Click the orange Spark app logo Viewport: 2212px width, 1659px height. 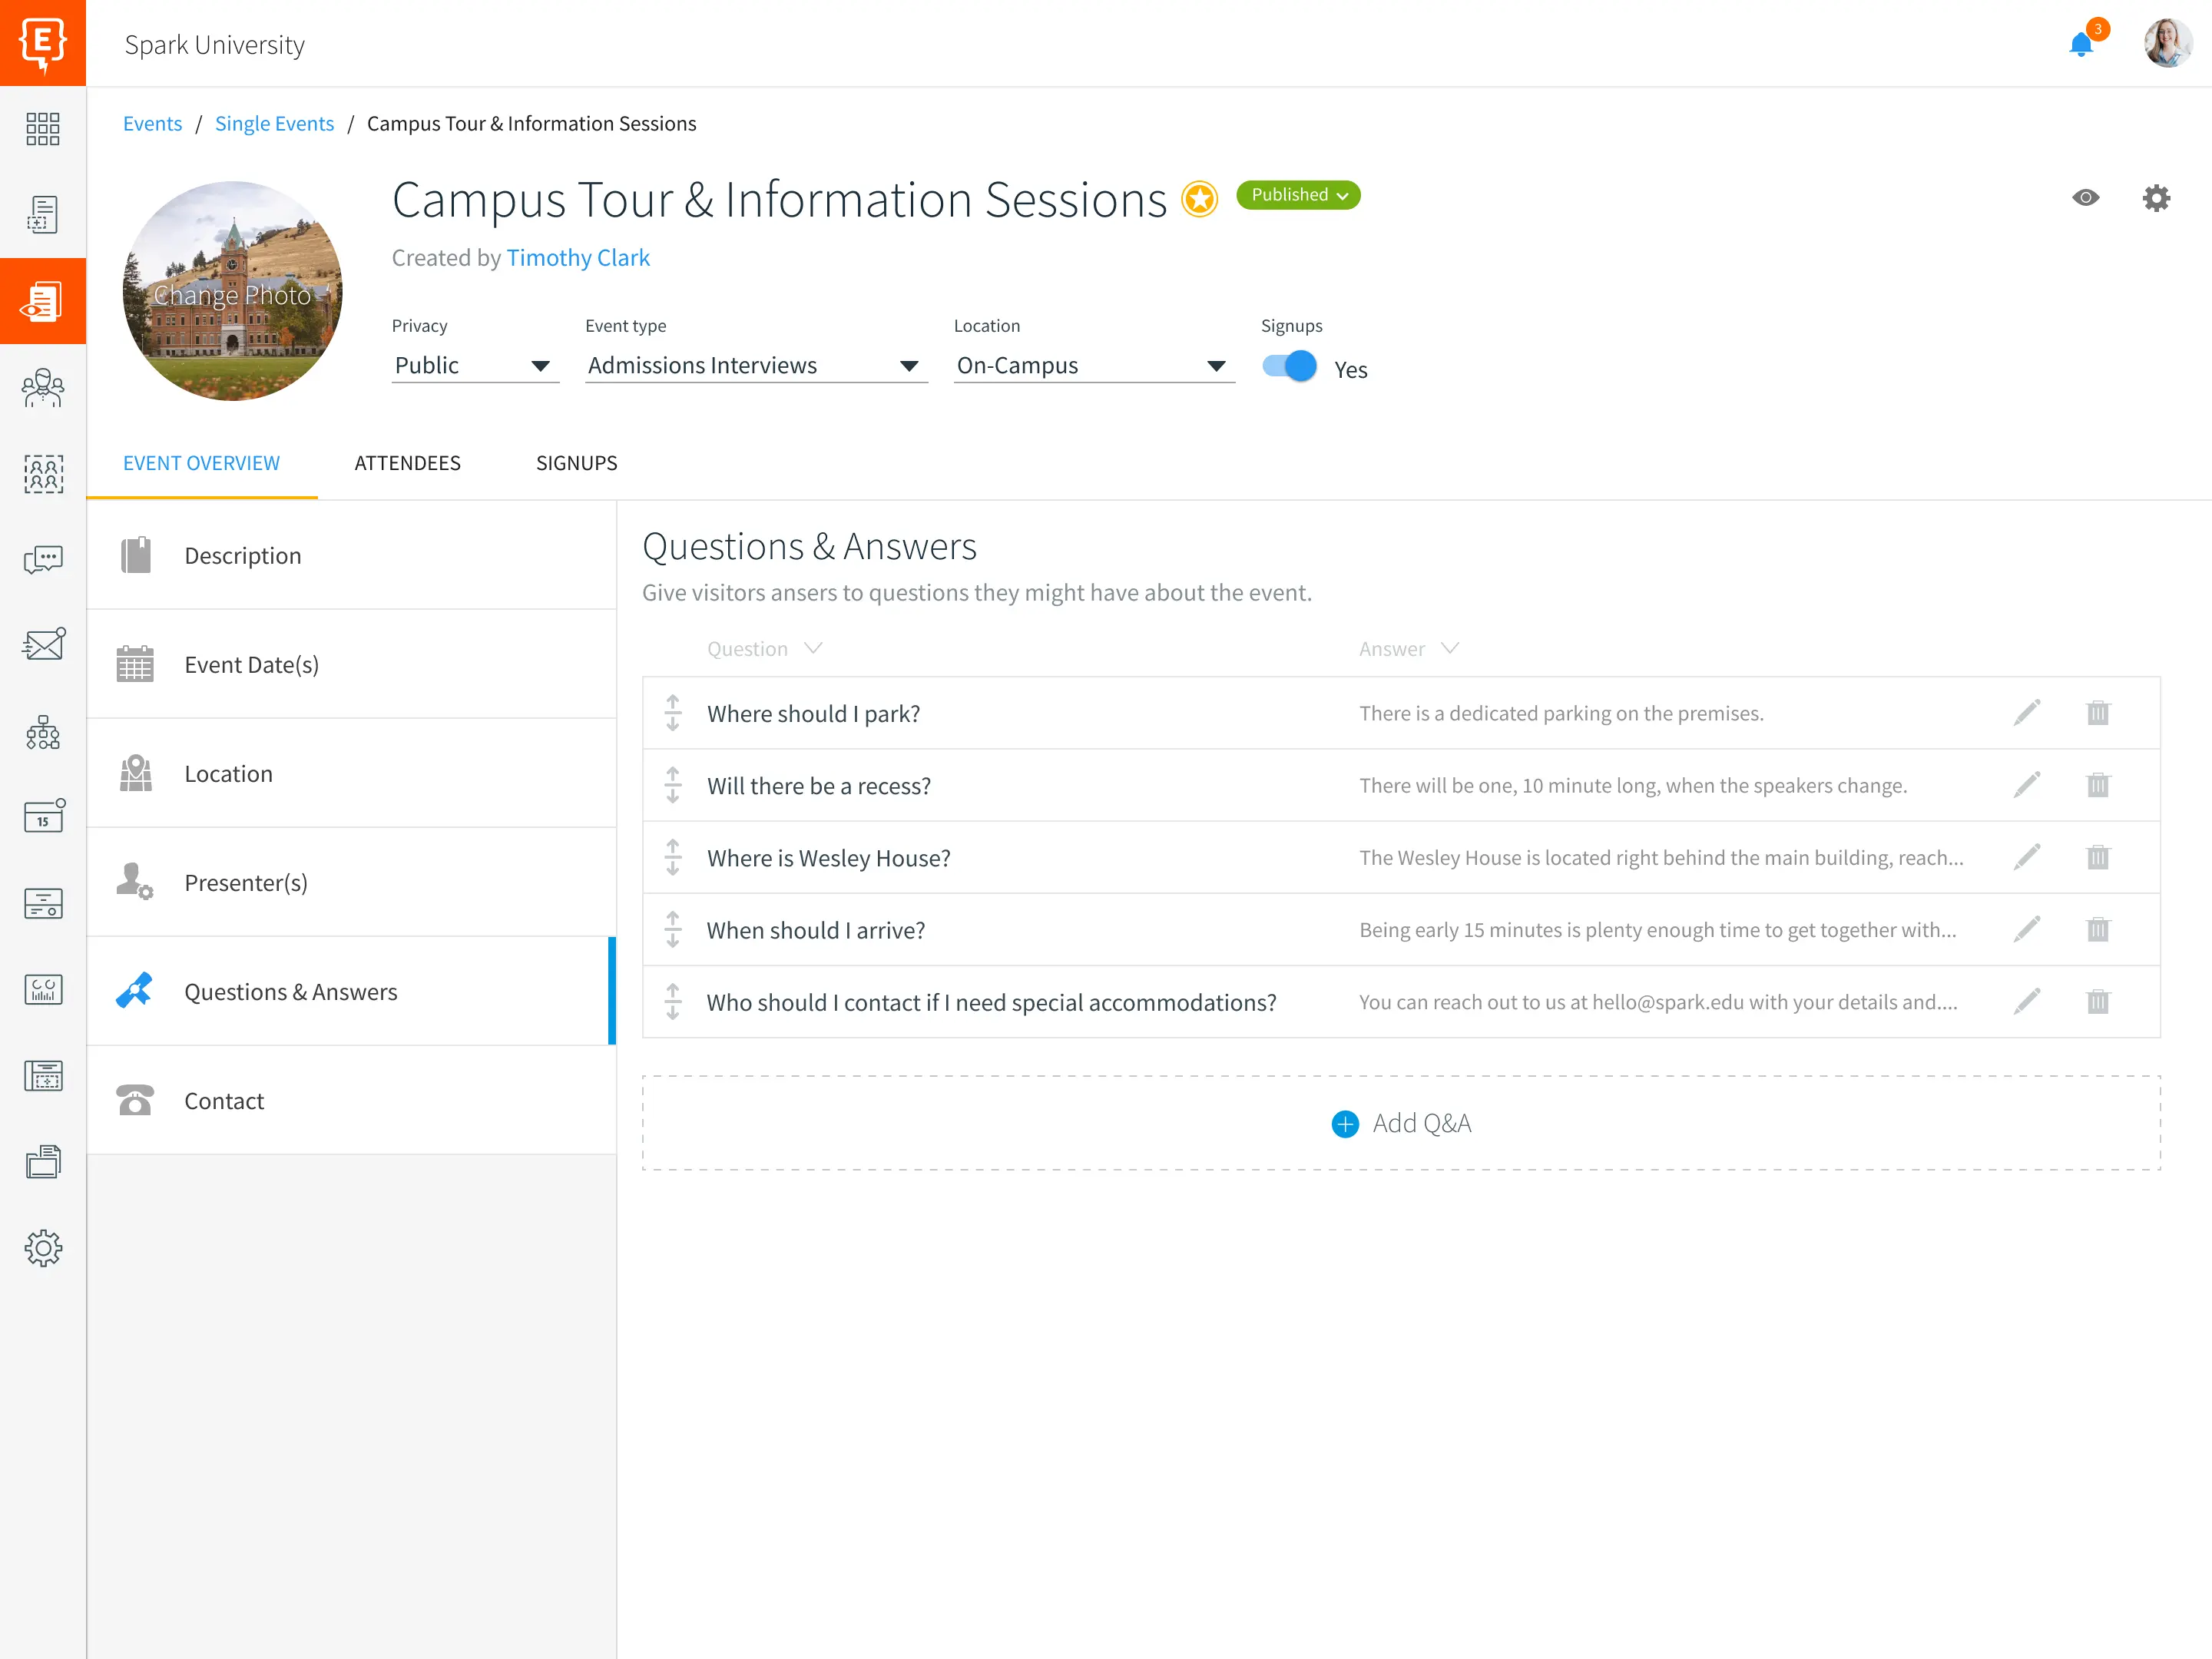pyautogui.click(x=43, y=43)
